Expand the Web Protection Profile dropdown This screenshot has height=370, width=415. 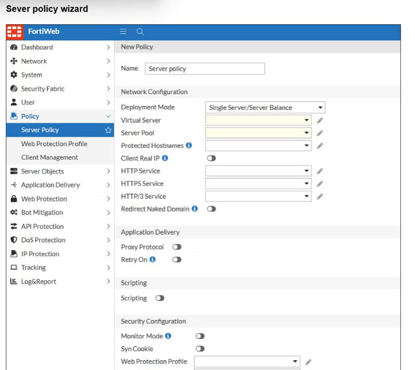[247, 362]
